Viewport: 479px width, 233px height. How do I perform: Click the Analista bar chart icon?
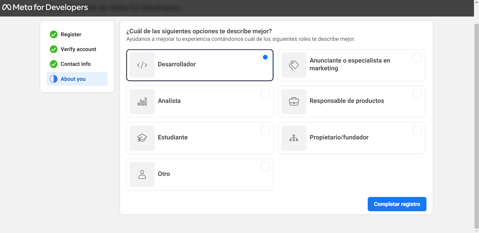(142, 102)
